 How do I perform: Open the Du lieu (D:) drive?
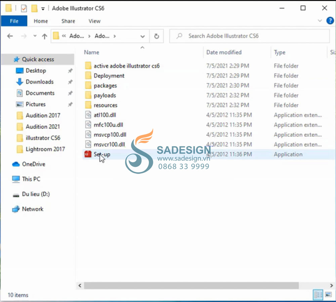[36, 194]
